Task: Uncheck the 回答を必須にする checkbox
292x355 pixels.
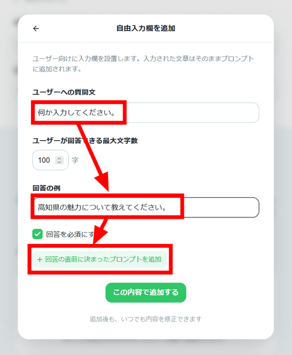Action: point(37,234)
